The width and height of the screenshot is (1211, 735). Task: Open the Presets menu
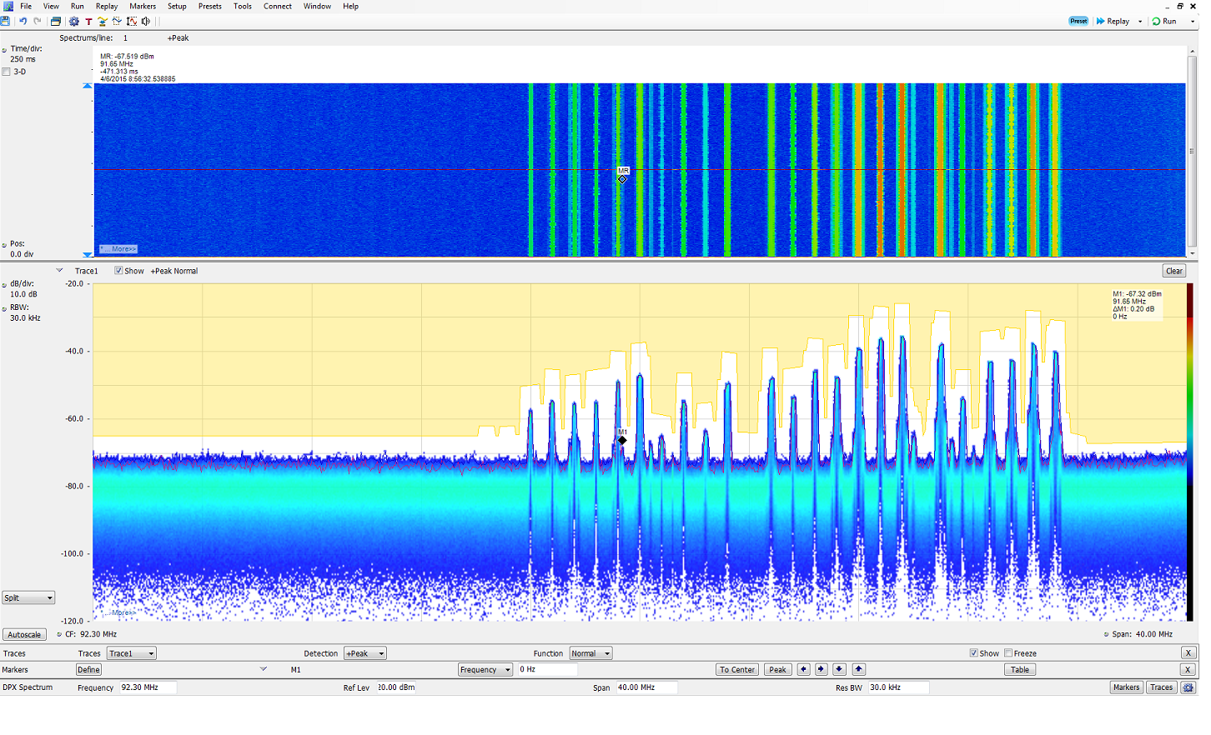click(209, 6)
